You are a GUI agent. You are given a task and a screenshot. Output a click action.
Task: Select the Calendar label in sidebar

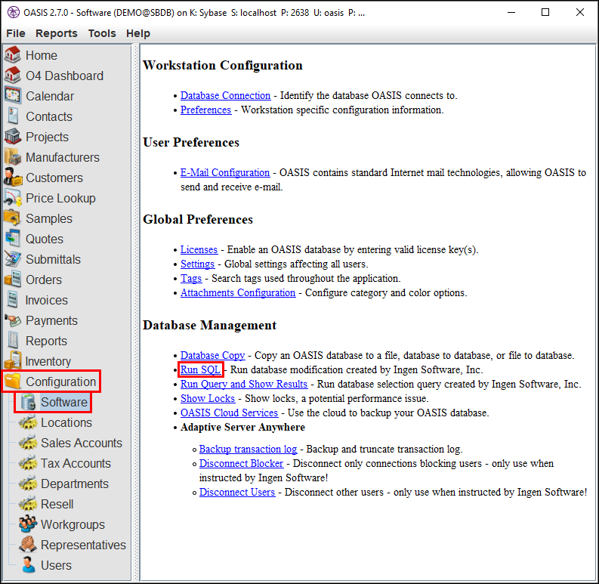pyautogui.click(x=50, y=96)
